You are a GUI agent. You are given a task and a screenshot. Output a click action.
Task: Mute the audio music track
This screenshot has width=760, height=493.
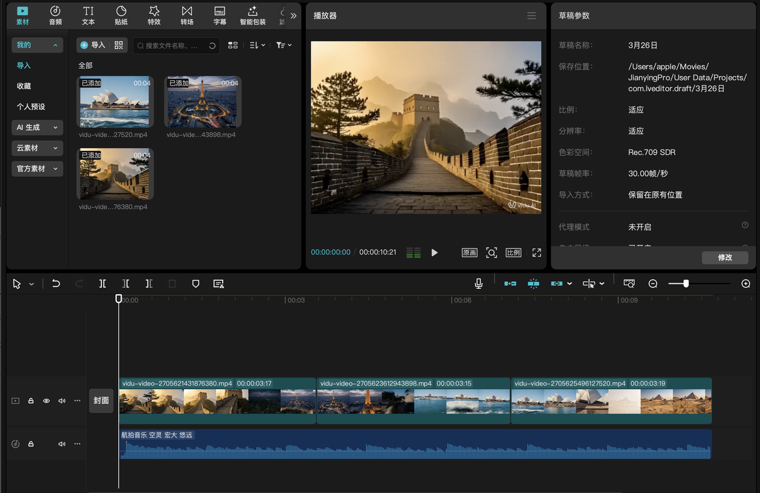(x=62, y=444)
